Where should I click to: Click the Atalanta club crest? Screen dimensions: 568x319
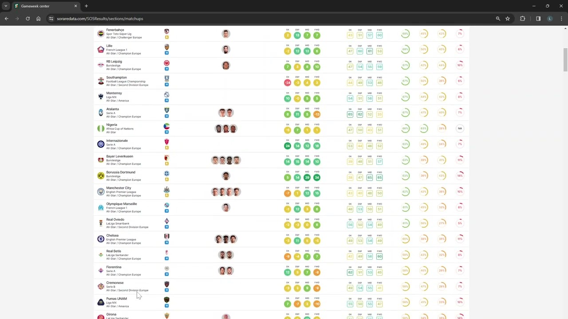tap(101, 113)
